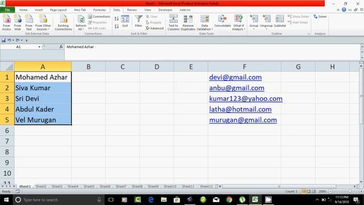
Task: Open Windows Start menu
Action: tap(6, 200)
